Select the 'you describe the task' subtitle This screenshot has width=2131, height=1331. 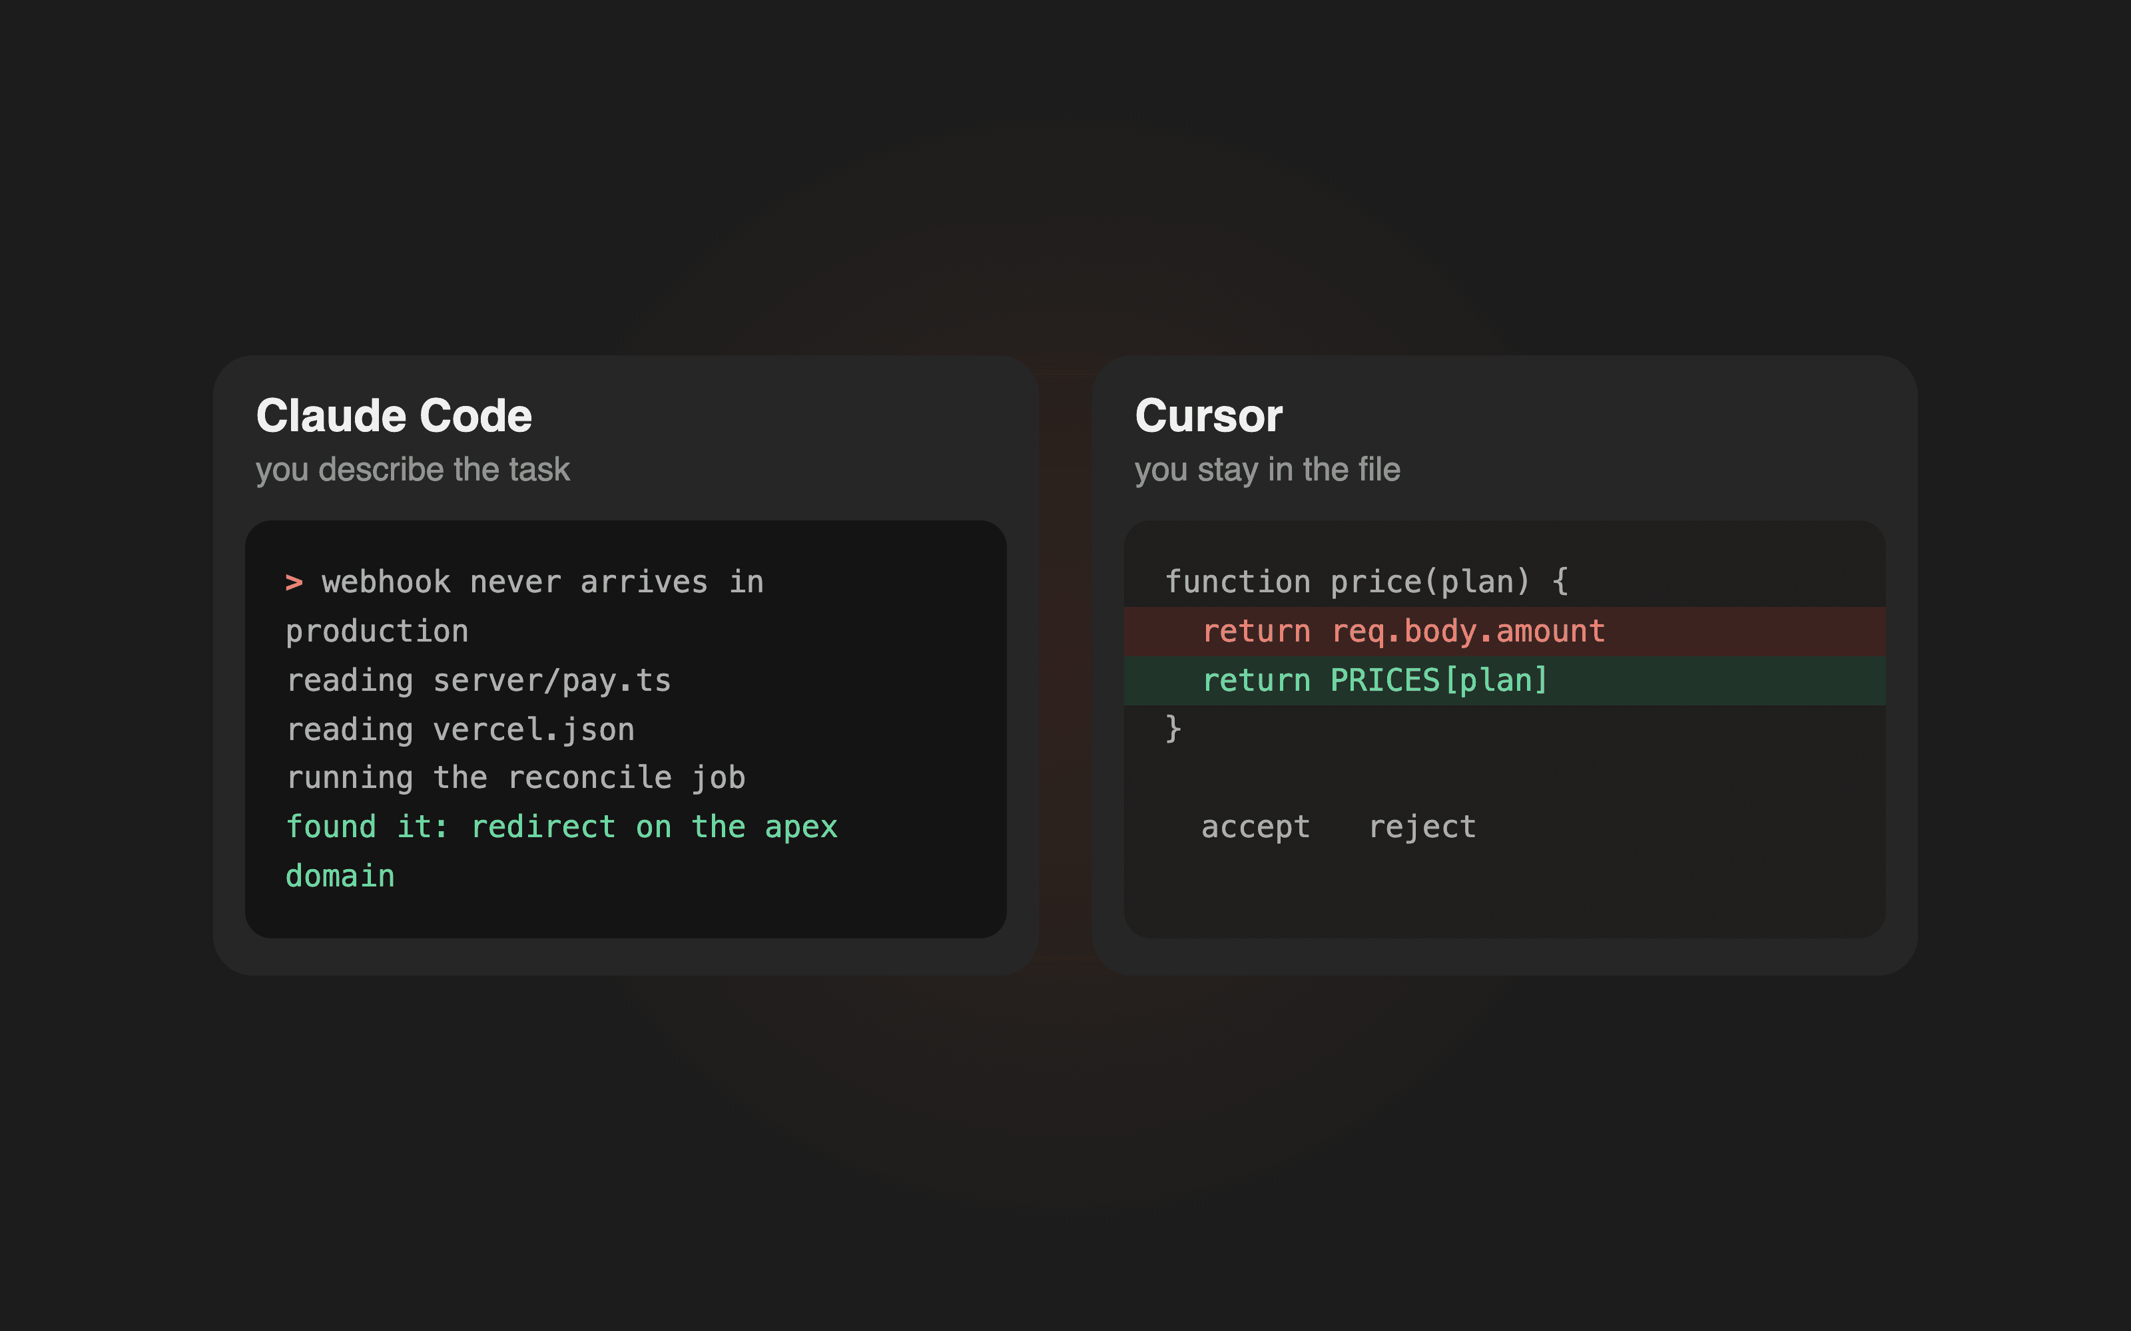pos(413,470)
